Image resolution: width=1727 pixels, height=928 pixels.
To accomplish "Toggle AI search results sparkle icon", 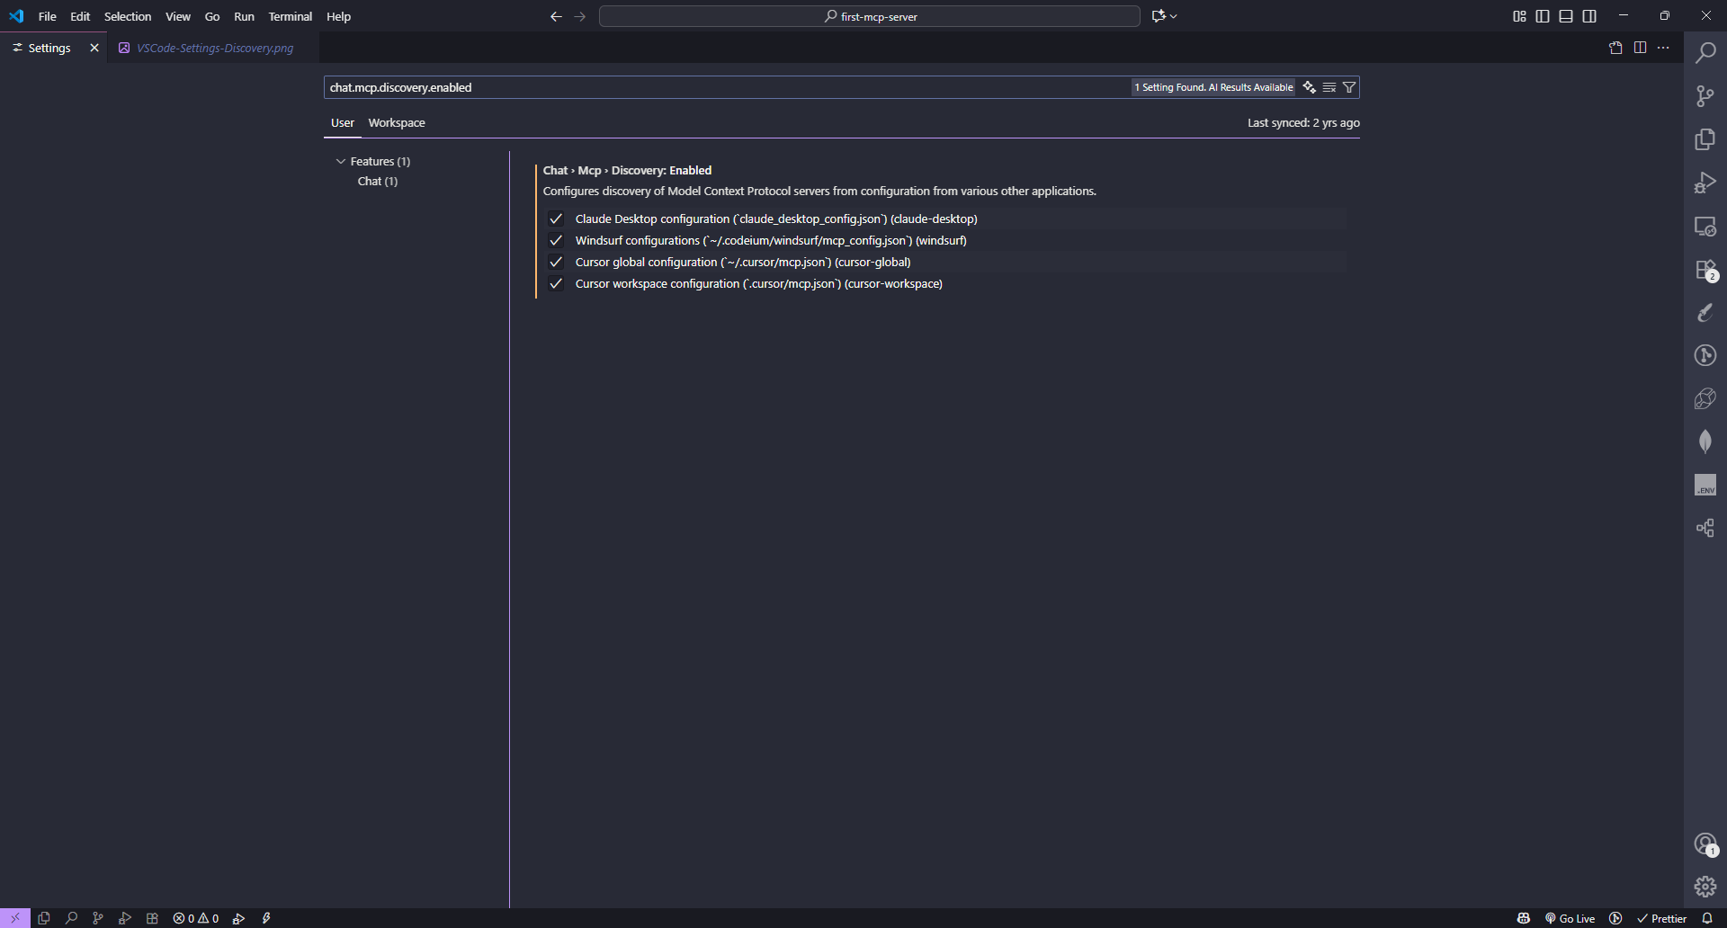I will [1309, 87].
